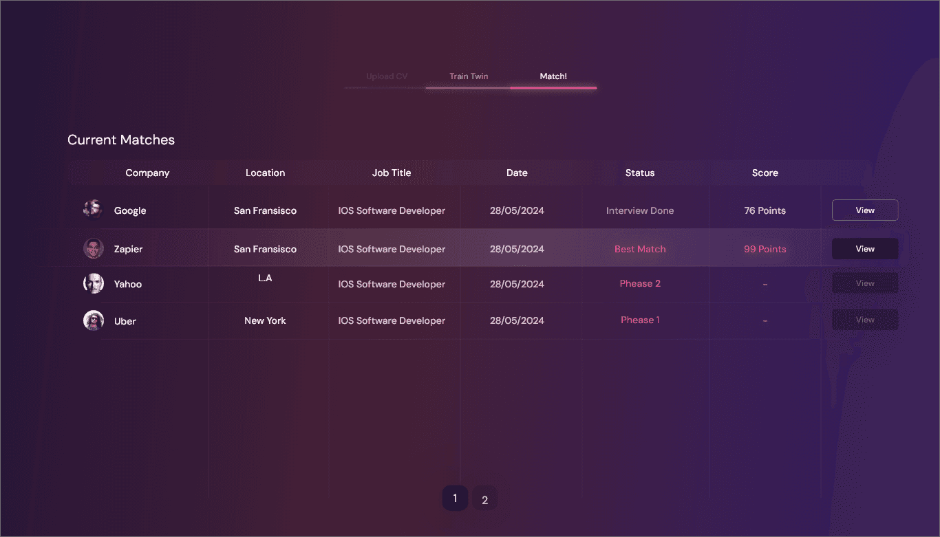The height and width of the screenshot is (537, 940).
Task: Click the Google company avatar
Action: coord(93,210)
